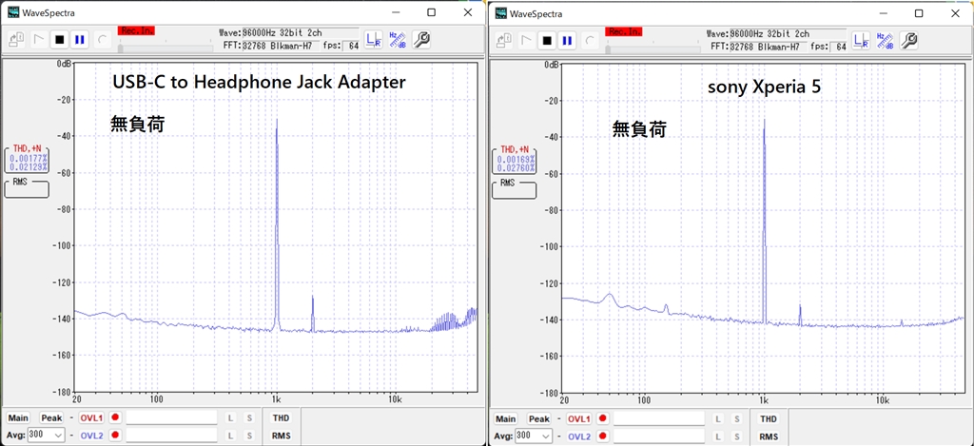Image resolution: width=974 pixels, height=446 pixels.
Task: Click OVL2 row S button, left window
Action: coord(249,436)
